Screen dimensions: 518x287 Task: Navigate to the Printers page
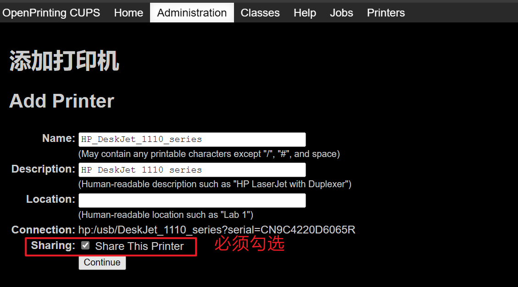tap(386, 13)
